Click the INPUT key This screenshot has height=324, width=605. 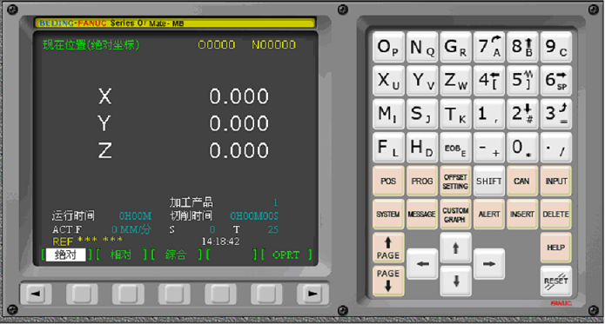click(x=556, y=181)
